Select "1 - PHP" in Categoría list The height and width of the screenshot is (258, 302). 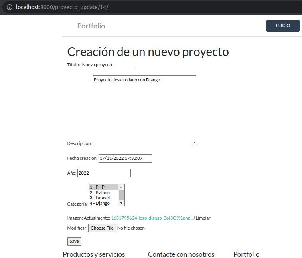tap(103, 187)
